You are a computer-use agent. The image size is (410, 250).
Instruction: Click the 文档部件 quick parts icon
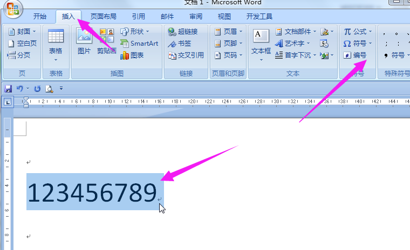click(279, 32)
